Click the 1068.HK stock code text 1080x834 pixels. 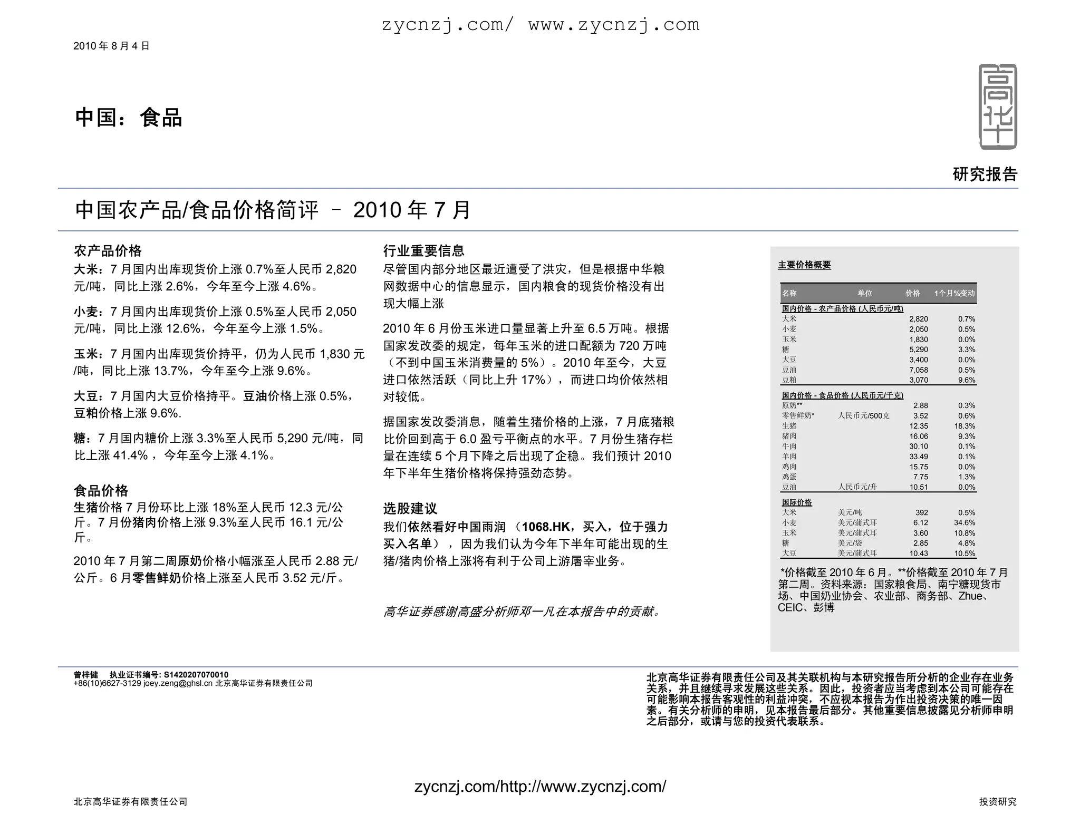[545, 527]
